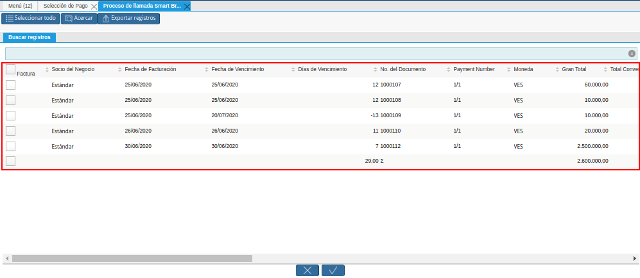
Task: Expand the search parameters panel arrow
Action: pyautogui.click(x=632, y=54)
